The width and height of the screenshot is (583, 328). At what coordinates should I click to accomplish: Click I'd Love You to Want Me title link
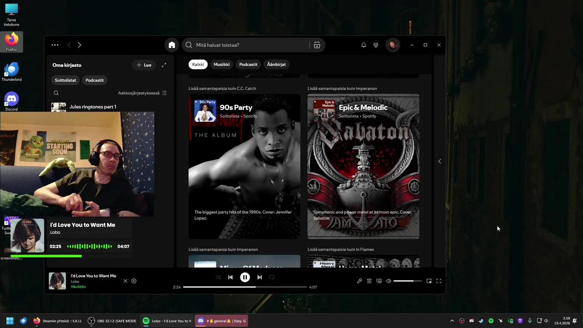coord(93,276)
